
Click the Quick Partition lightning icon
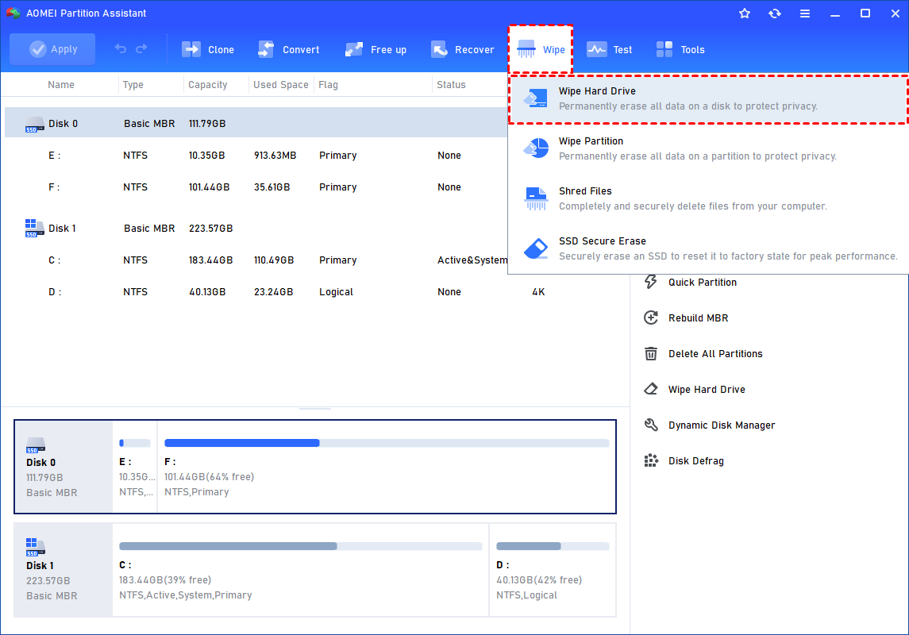651,282
